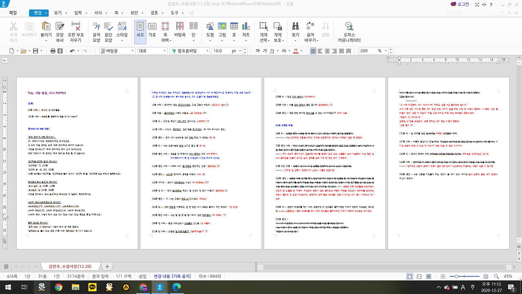
Task: Click the Open folder icon
Action: tap(23, 51)
